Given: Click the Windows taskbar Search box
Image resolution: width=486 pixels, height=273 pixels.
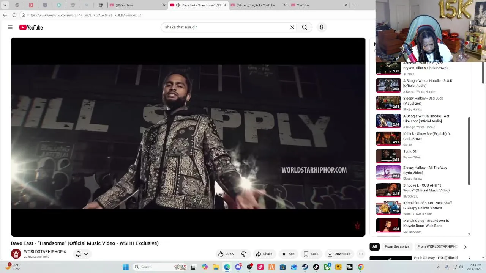Looking at the screenshot, I should coord(159,267).
